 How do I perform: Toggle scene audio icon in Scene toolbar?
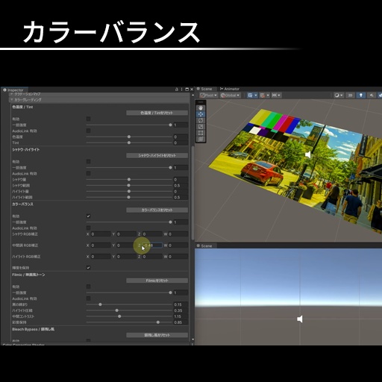point(372,95)
